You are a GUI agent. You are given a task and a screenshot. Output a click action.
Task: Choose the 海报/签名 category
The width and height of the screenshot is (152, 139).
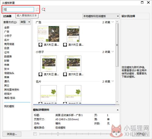(x=10, y=98)
